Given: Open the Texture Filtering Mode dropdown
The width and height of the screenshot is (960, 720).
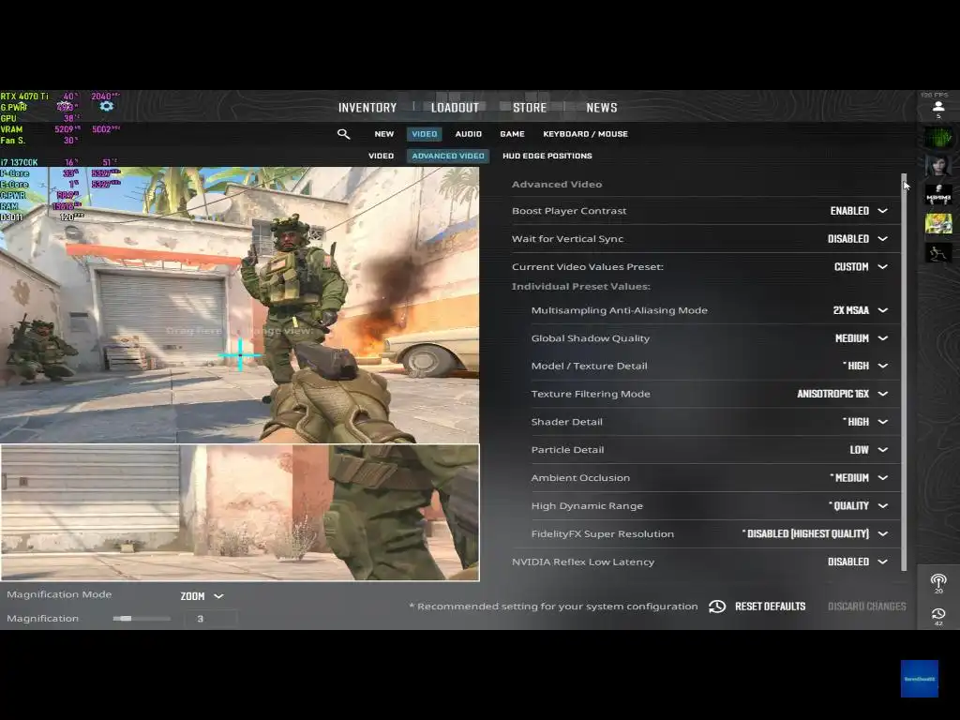Looking at the screenshot, I should pyautogui.click(x=843, y=394).
